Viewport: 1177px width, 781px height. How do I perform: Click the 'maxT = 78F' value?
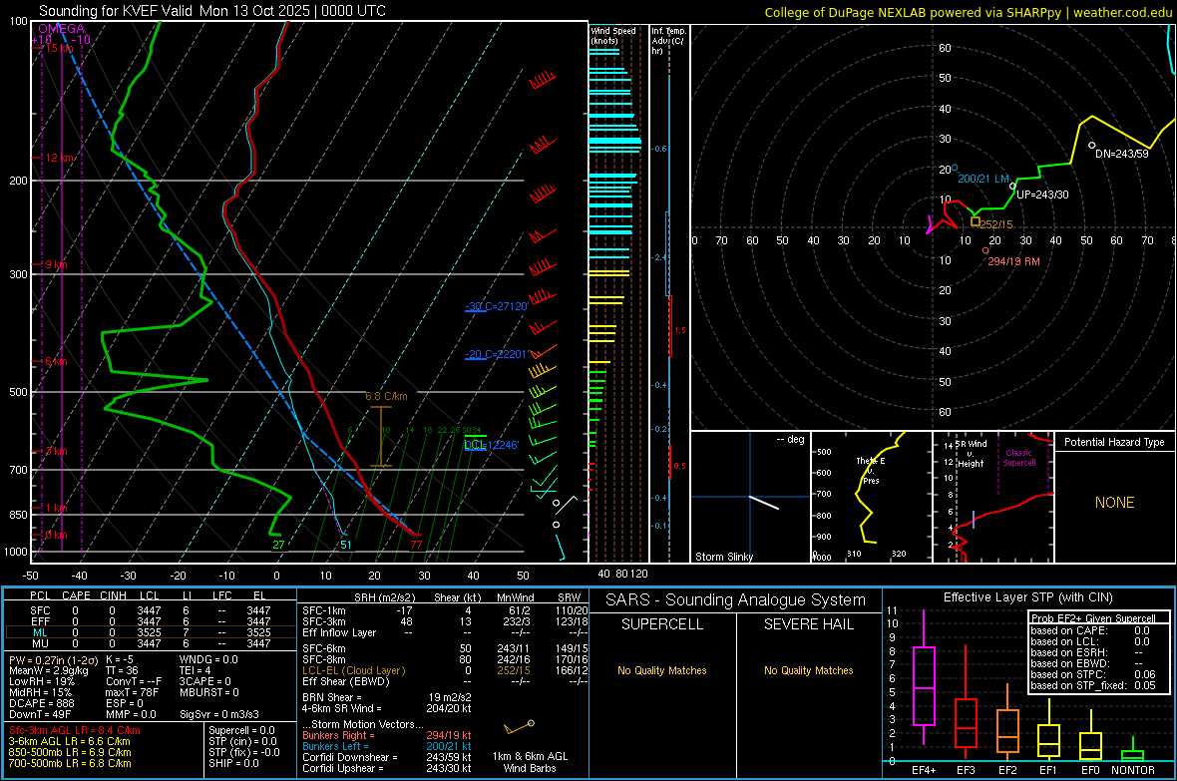132,692
